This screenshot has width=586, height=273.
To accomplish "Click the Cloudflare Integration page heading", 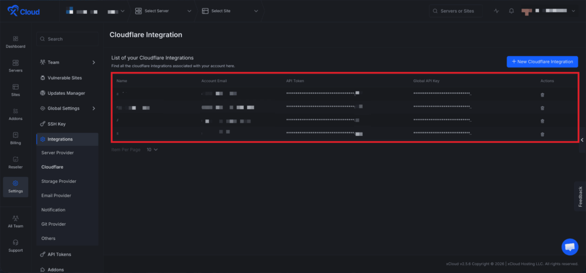I will [146, 35].
